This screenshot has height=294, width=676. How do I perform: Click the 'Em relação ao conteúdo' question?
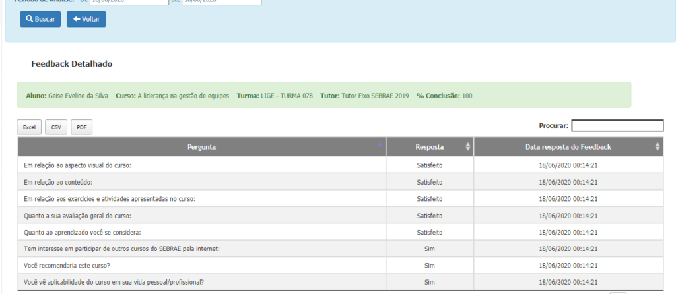pos(57,182)
